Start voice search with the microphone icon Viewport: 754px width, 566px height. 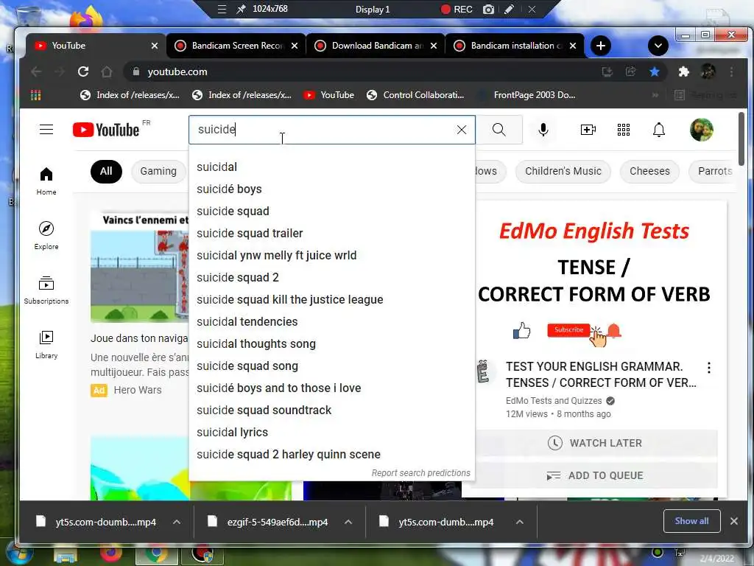(543, 130)
